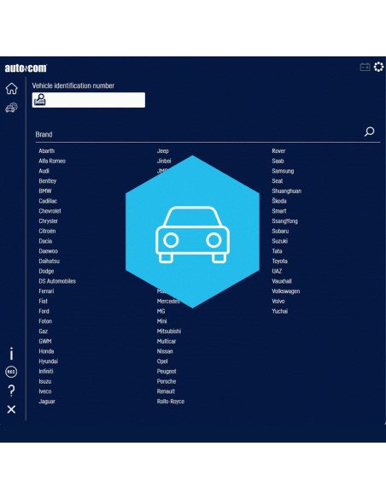Choose Rolls-Royce brand
This screenshot has height=499, width=386.
171,402
